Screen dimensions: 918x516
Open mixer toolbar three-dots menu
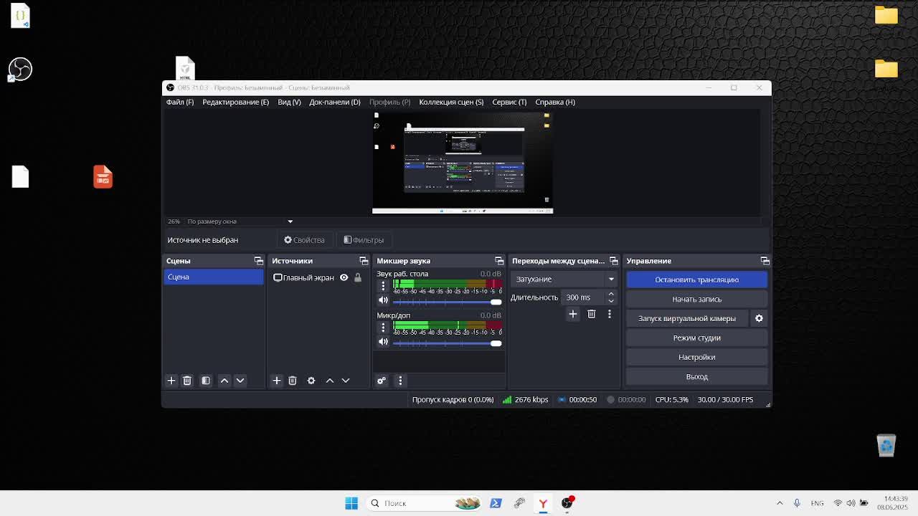[x=400, y=381]
